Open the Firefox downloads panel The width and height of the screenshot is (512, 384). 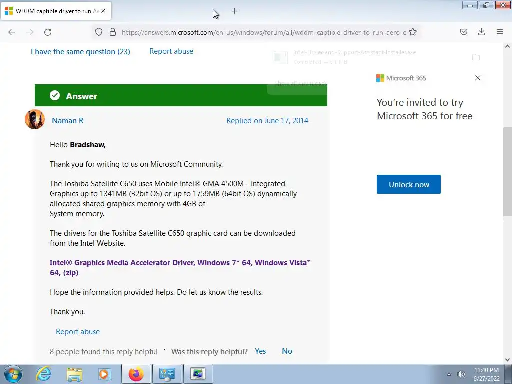pos(481,32)
